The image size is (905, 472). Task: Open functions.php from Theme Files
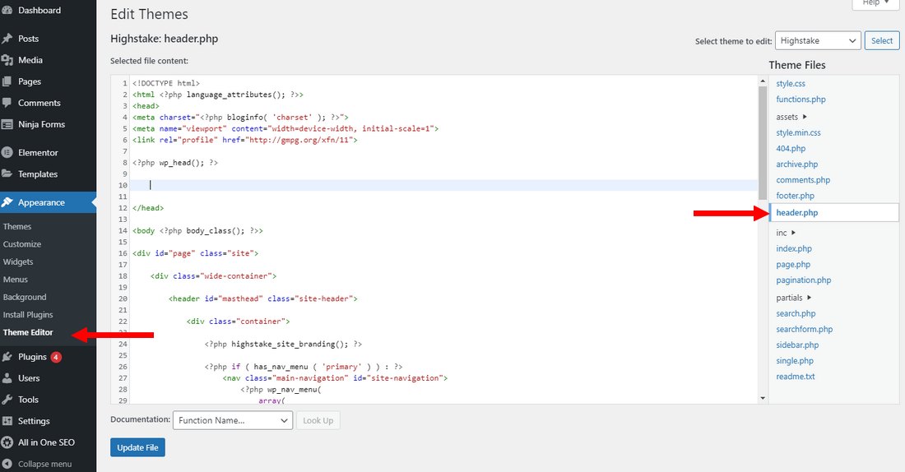[x=801, y=99]
